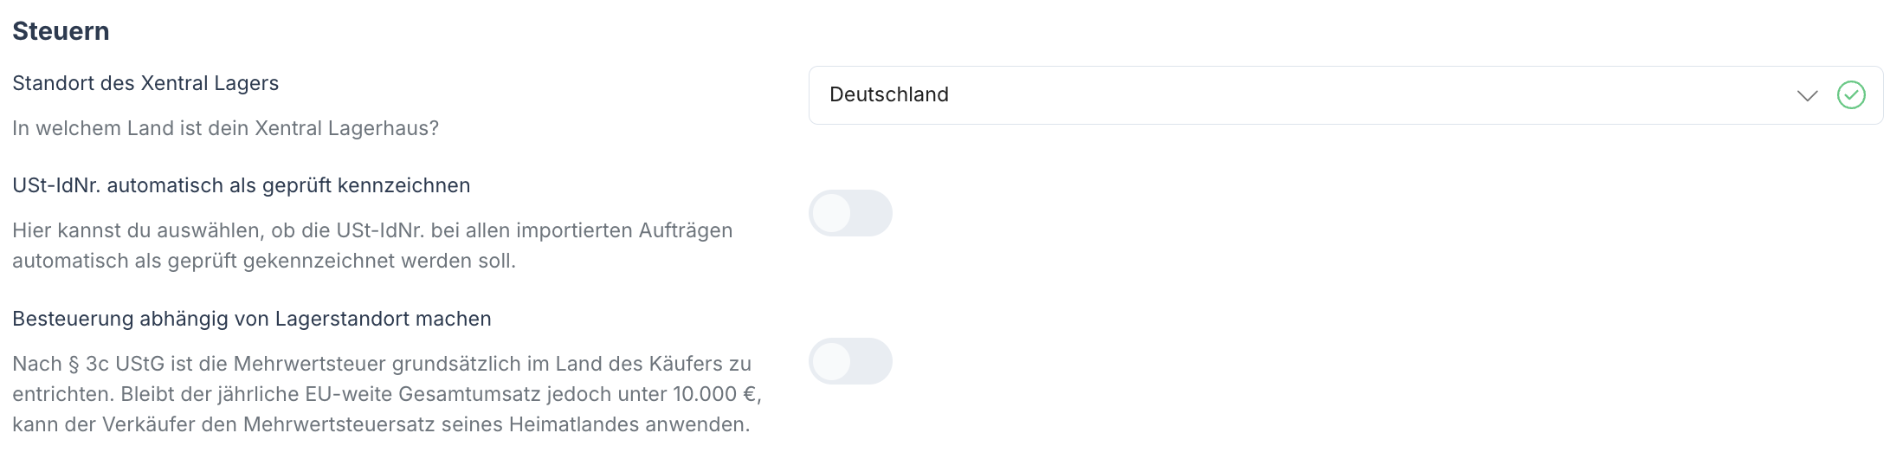Click 'Mehrwertsteuersatz seines Heimatlandes anwenden' line
Viewport: 1903px width, 459px height.
tap(496, 424)
